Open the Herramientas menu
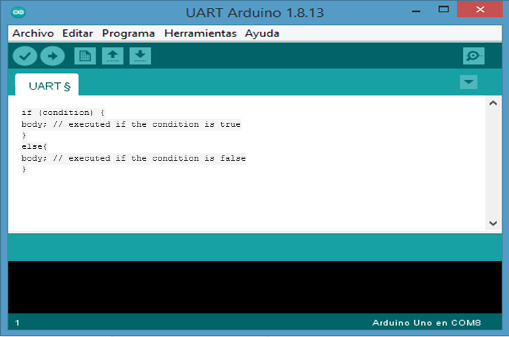The width and height of the screenshot is (509, 337). (x=200, y=33)
